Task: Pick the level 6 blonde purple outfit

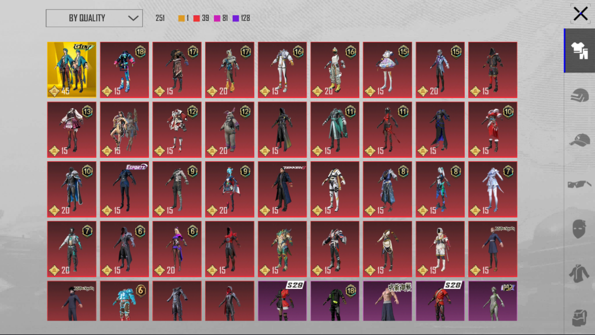Action: [x=177, y=249]
